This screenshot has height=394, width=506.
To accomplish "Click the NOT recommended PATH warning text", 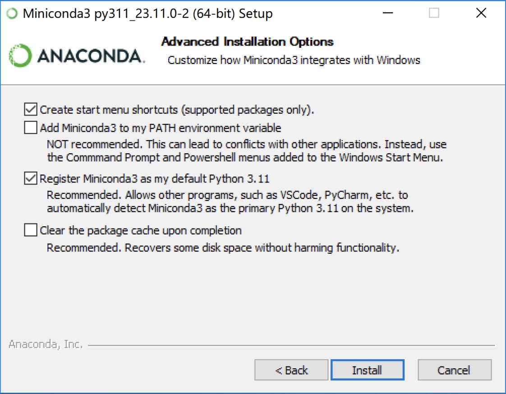I will tap(247, 151).
